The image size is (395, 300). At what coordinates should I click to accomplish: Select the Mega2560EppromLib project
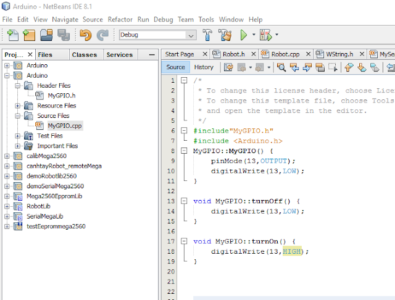click(x=54, y=196)
